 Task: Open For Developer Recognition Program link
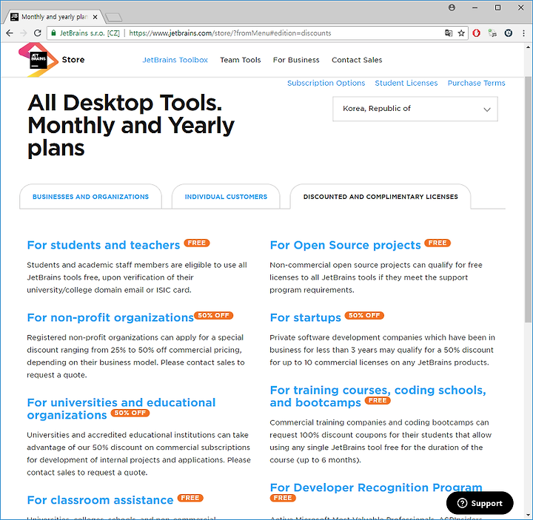(x=376, y=487)
